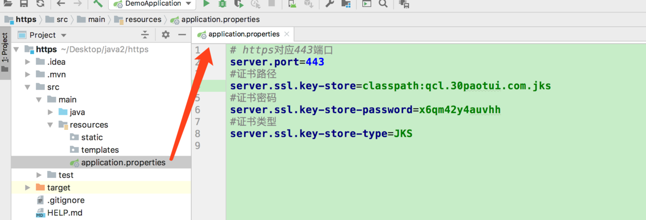Expand the test folder
The image size is (646, 220).
[x=39, y=175]
